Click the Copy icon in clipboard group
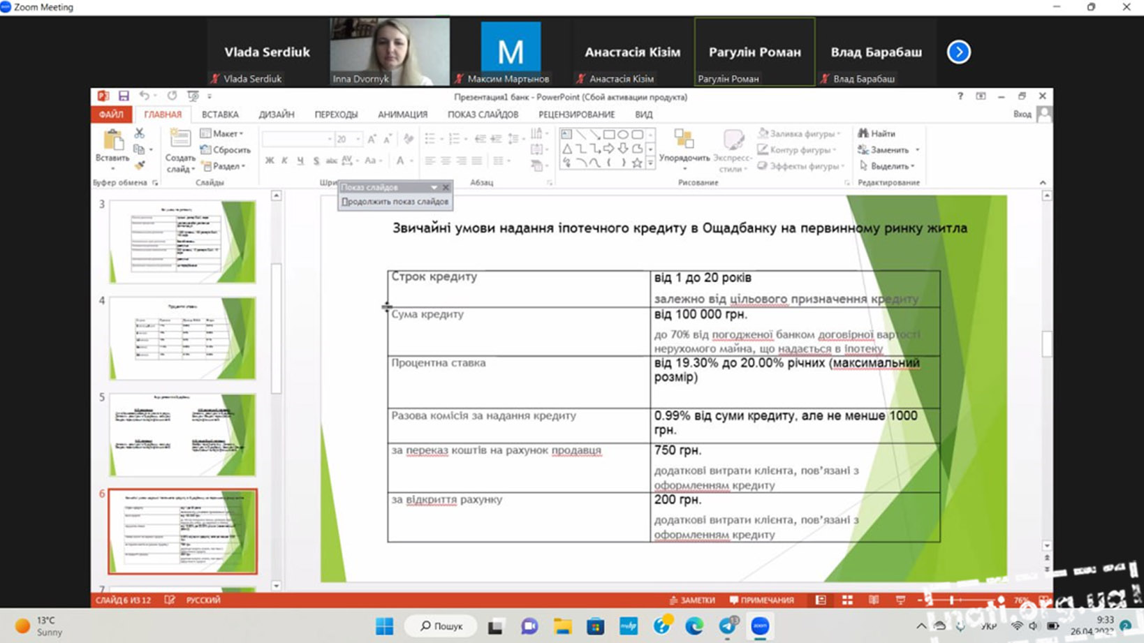The height and width of the screenshot is (643, 1144). [x=139, y=149]
